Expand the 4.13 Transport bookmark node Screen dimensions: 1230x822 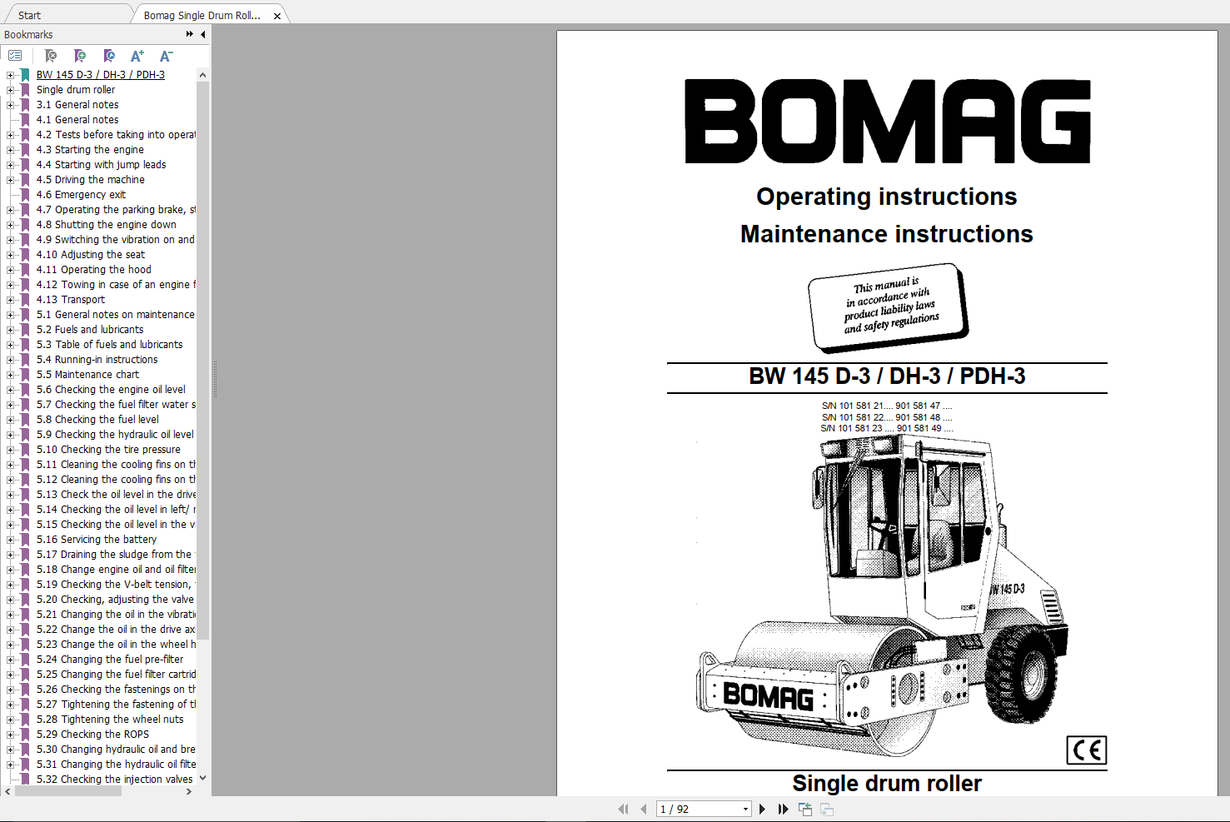(x=11, y=300)
